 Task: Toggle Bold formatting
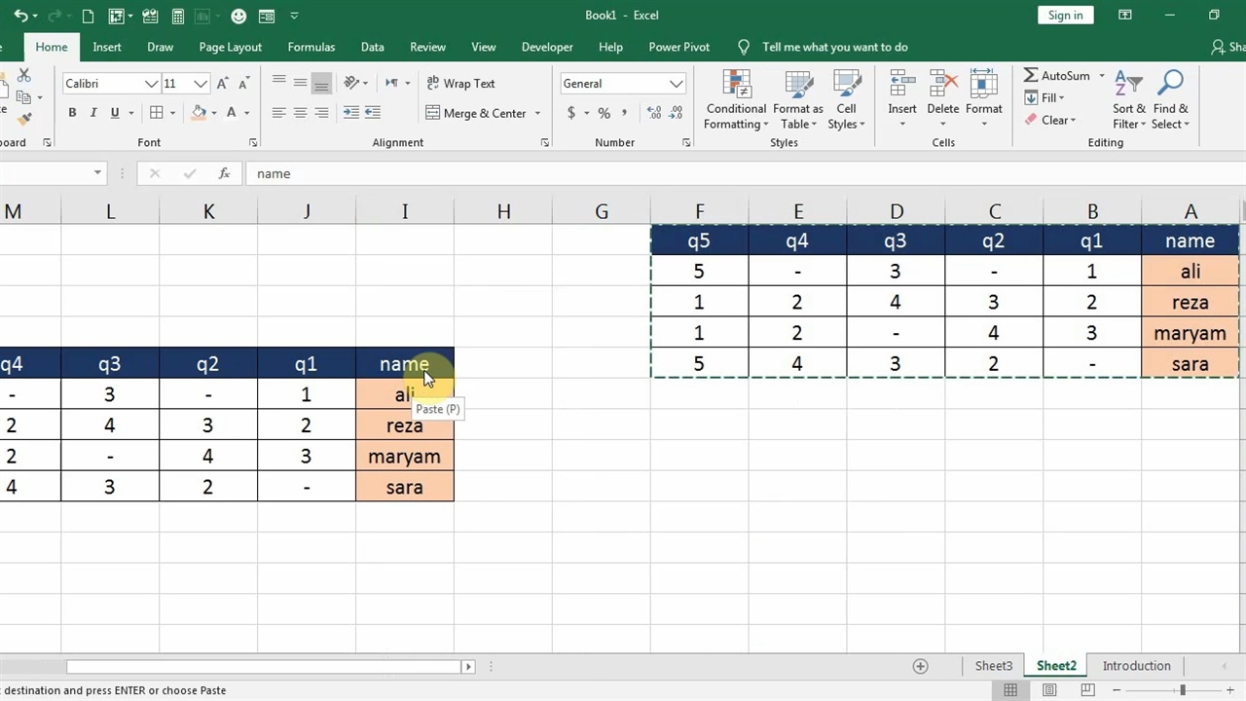coord(72,114)
